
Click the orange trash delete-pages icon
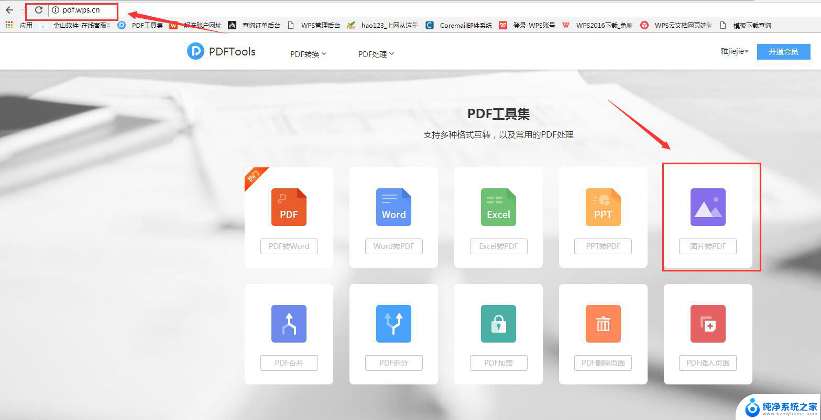603,324
